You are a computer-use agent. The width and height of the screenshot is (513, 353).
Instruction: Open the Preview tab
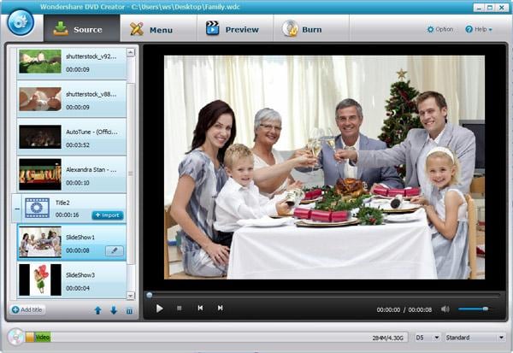coord(235,28)
